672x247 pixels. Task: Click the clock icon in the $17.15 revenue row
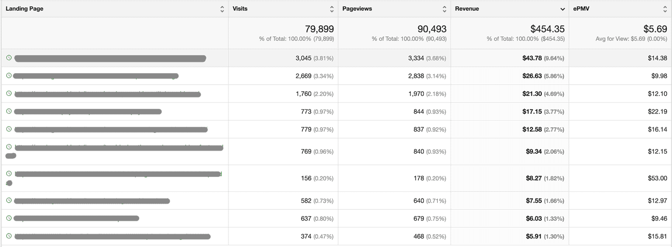pos(9,111)
